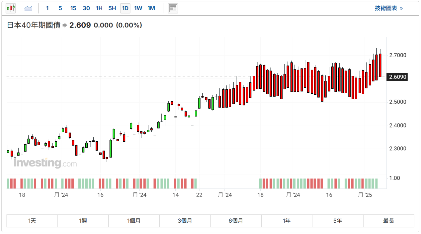Switch chart to 1H interval
The image size is (421, 234).
(x=99, y=8)
